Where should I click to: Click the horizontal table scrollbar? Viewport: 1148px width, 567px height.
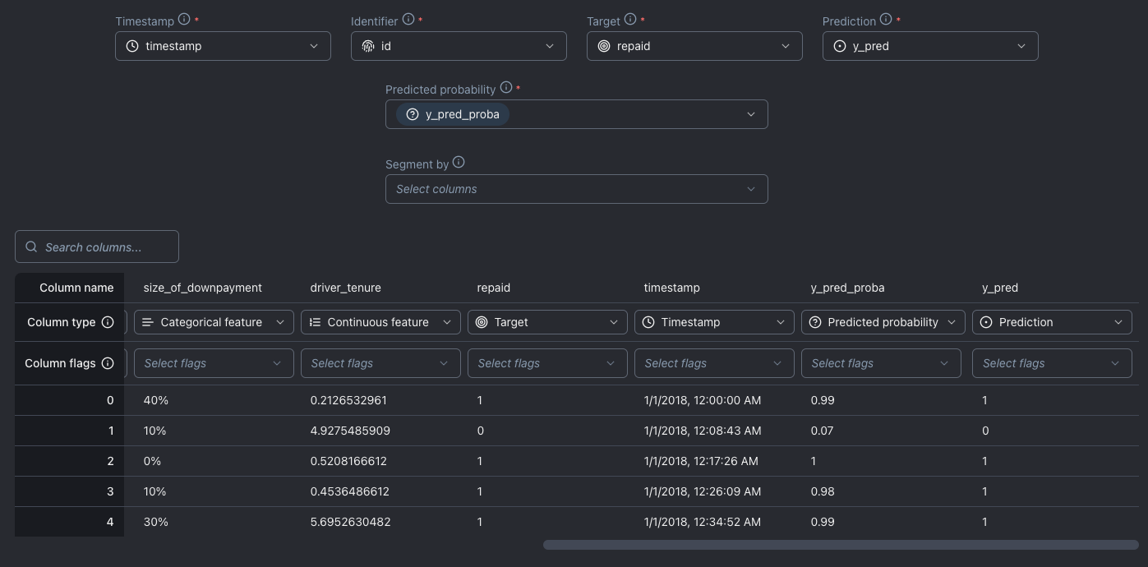840,545
